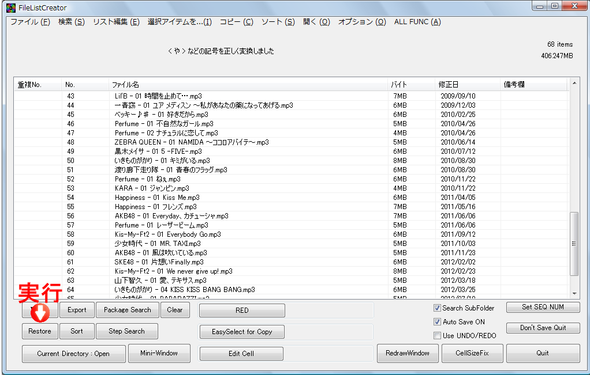Enable the Use UNDO/REDO checkbox
Viewport: 590px width, 375px height.
pyautogui.click(x=438, y=335)
